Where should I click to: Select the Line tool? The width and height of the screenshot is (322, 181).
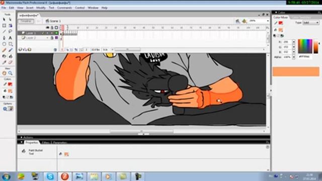coord(4,32)
